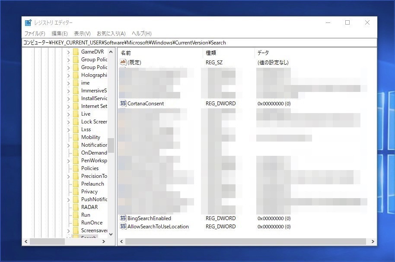This screenshot has width=395, height=262.
Task: Select the AllowSearchToUseLocation value name
Action: [158, 227]
